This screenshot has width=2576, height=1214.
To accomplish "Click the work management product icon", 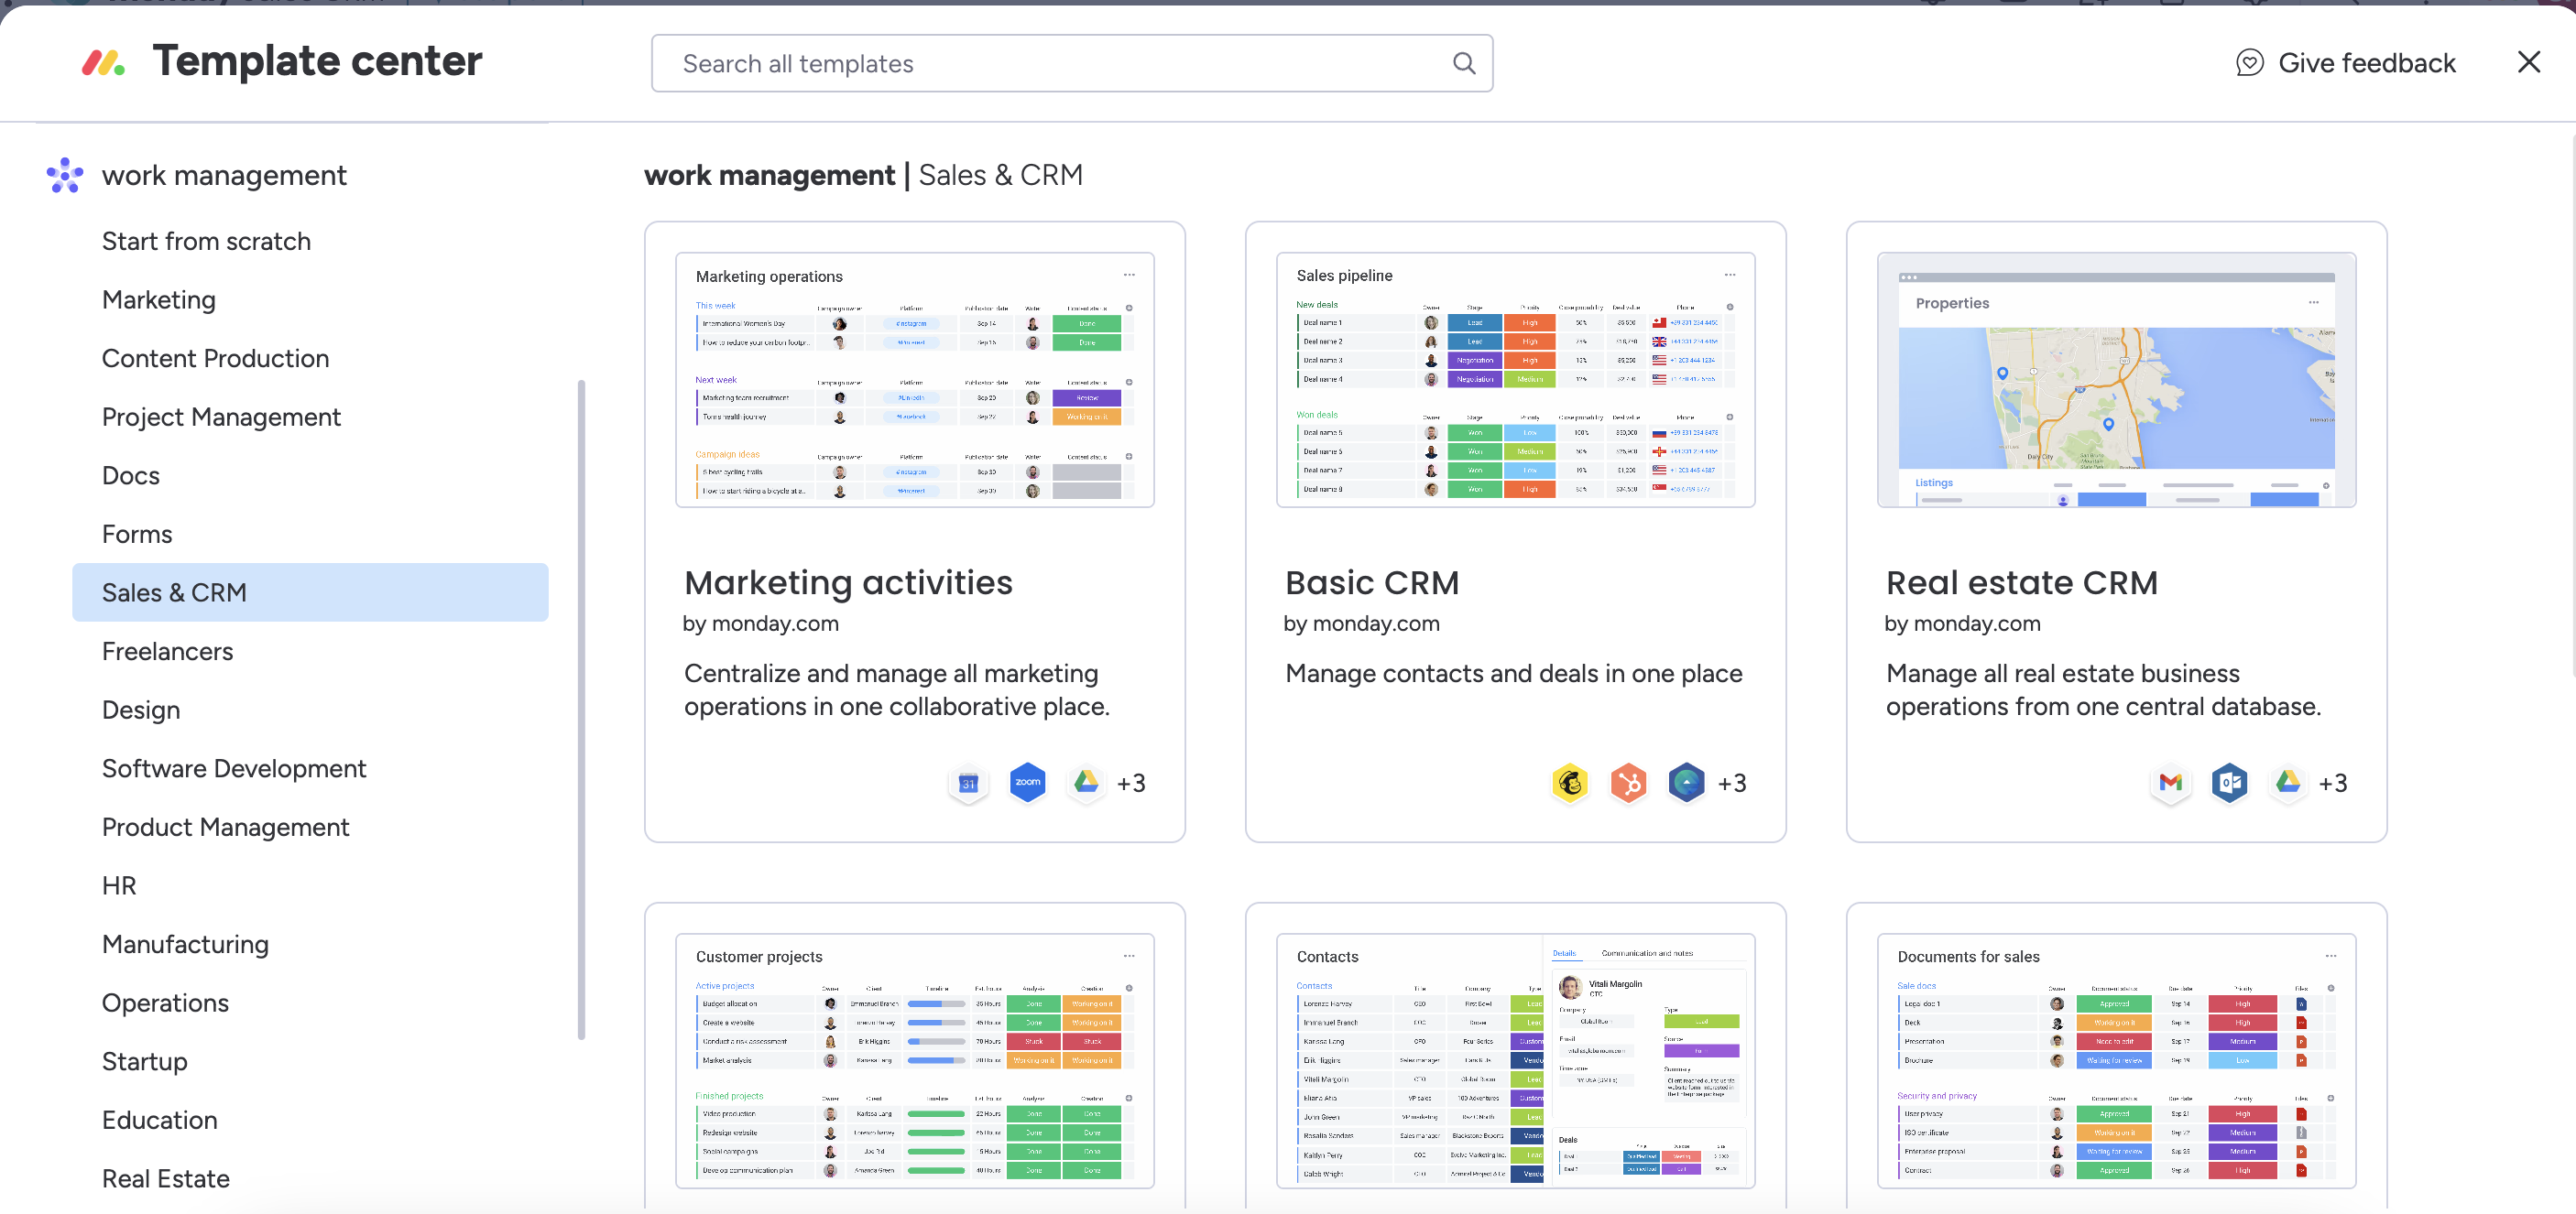I will click(x=65, y=175).
